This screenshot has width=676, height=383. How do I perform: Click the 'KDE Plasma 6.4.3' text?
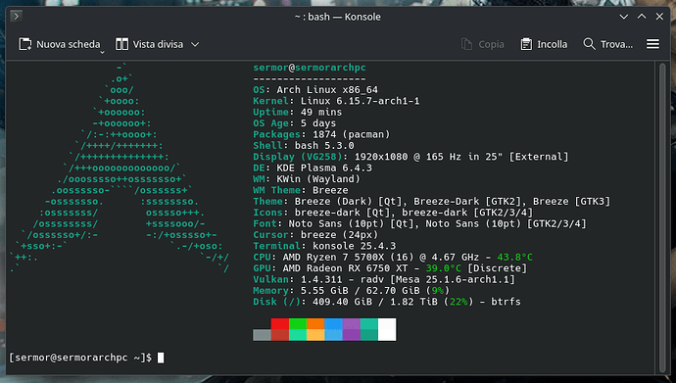pyautogui.click(x=324, y=168)
